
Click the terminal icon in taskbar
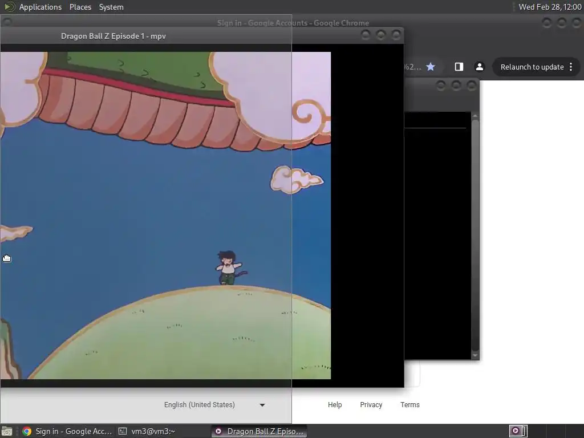point(123,431)
